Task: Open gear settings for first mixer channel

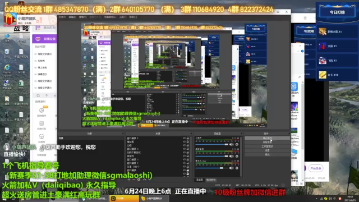Action: [x=237, y=145]
